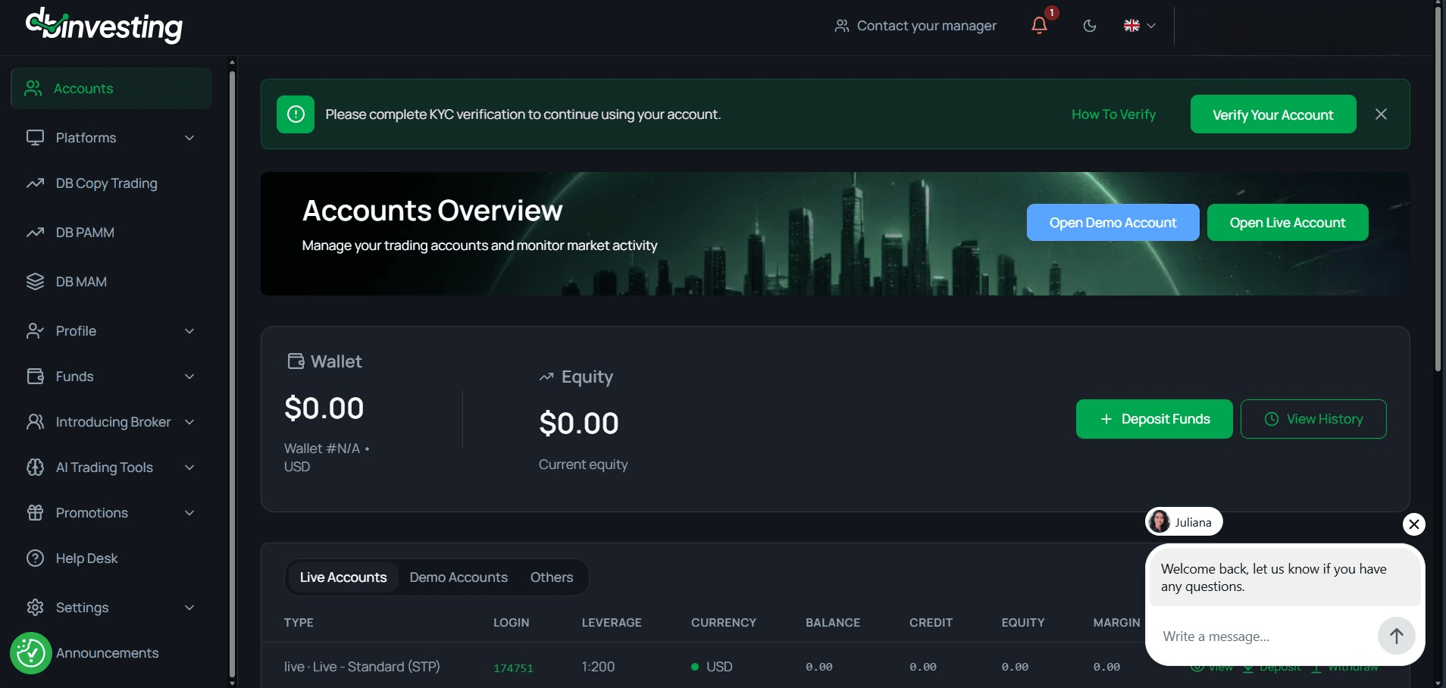Screen dimensions: 1446x688
Task: Click the Help Desk question icon
Action: [35, 558]
